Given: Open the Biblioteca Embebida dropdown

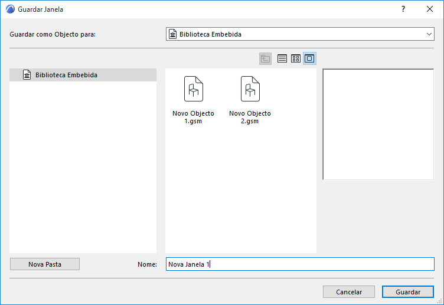Looking at the screenshot, I should point(300,34).
